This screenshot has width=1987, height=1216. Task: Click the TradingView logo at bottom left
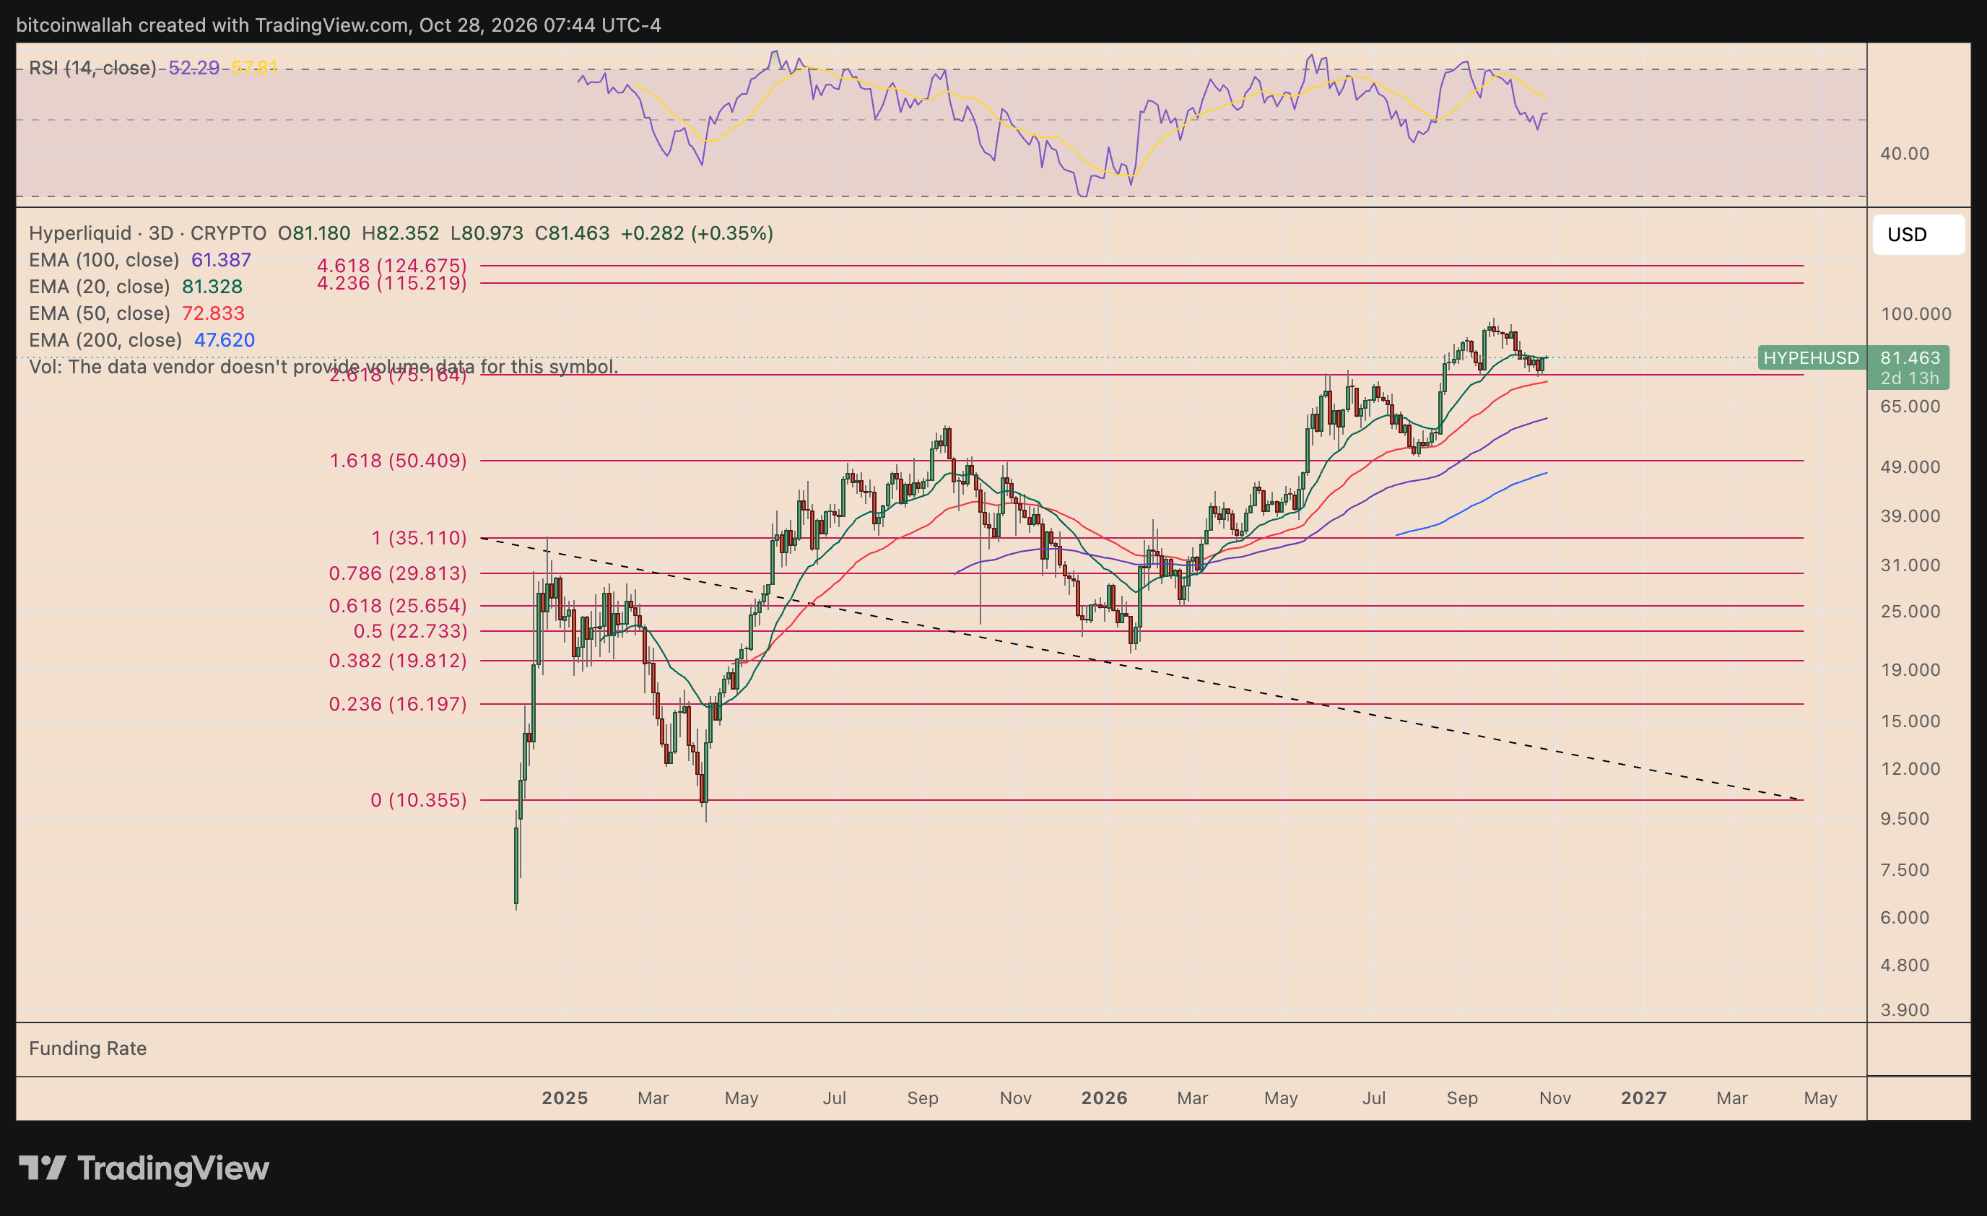[x=144, y=1168]
